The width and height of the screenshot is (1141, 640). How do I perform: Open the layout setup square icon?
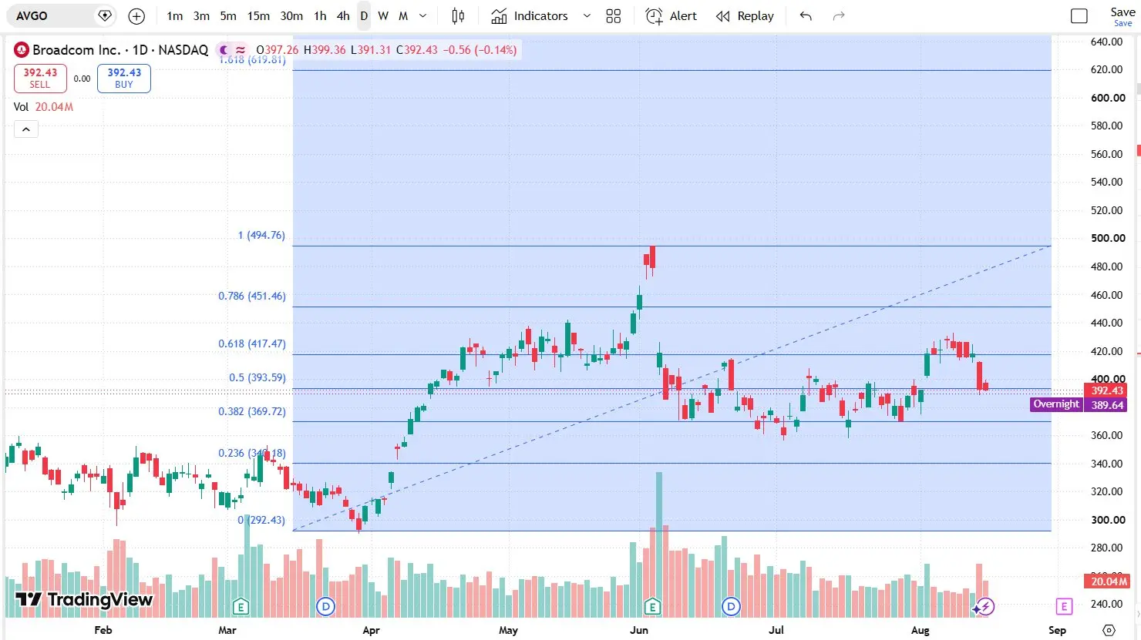click(x=1079, y=15)
